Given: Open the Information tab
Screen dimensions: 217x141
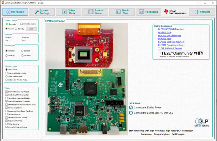Looking at the screenshot, I should point(15,12).
